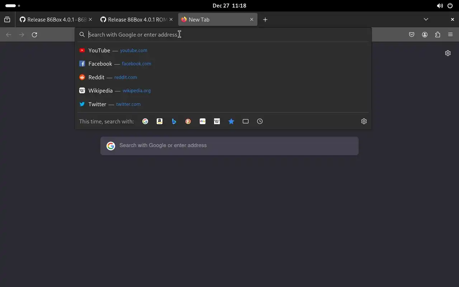
Task: Choose Reddit suggestion row
Action: 223,77
